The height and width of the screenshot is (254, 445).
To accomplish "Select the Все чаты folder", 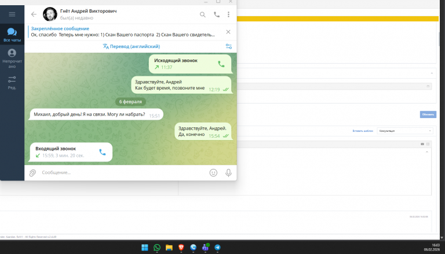I will pyautogui.click(x=12, y=35).
